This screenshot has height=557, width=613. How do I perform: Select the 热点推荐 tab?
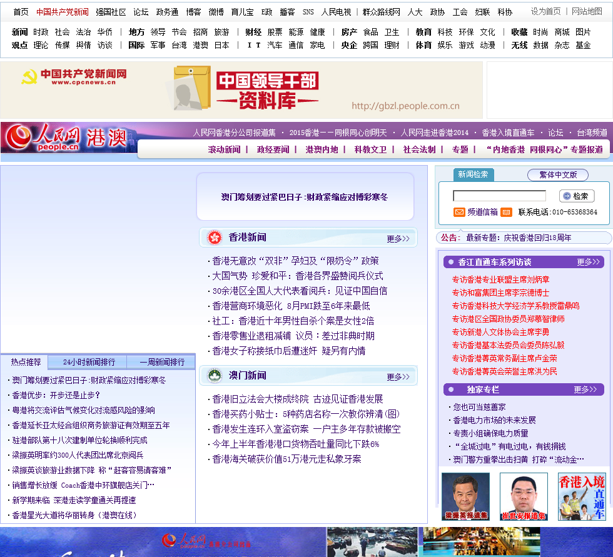pos(26,362)
